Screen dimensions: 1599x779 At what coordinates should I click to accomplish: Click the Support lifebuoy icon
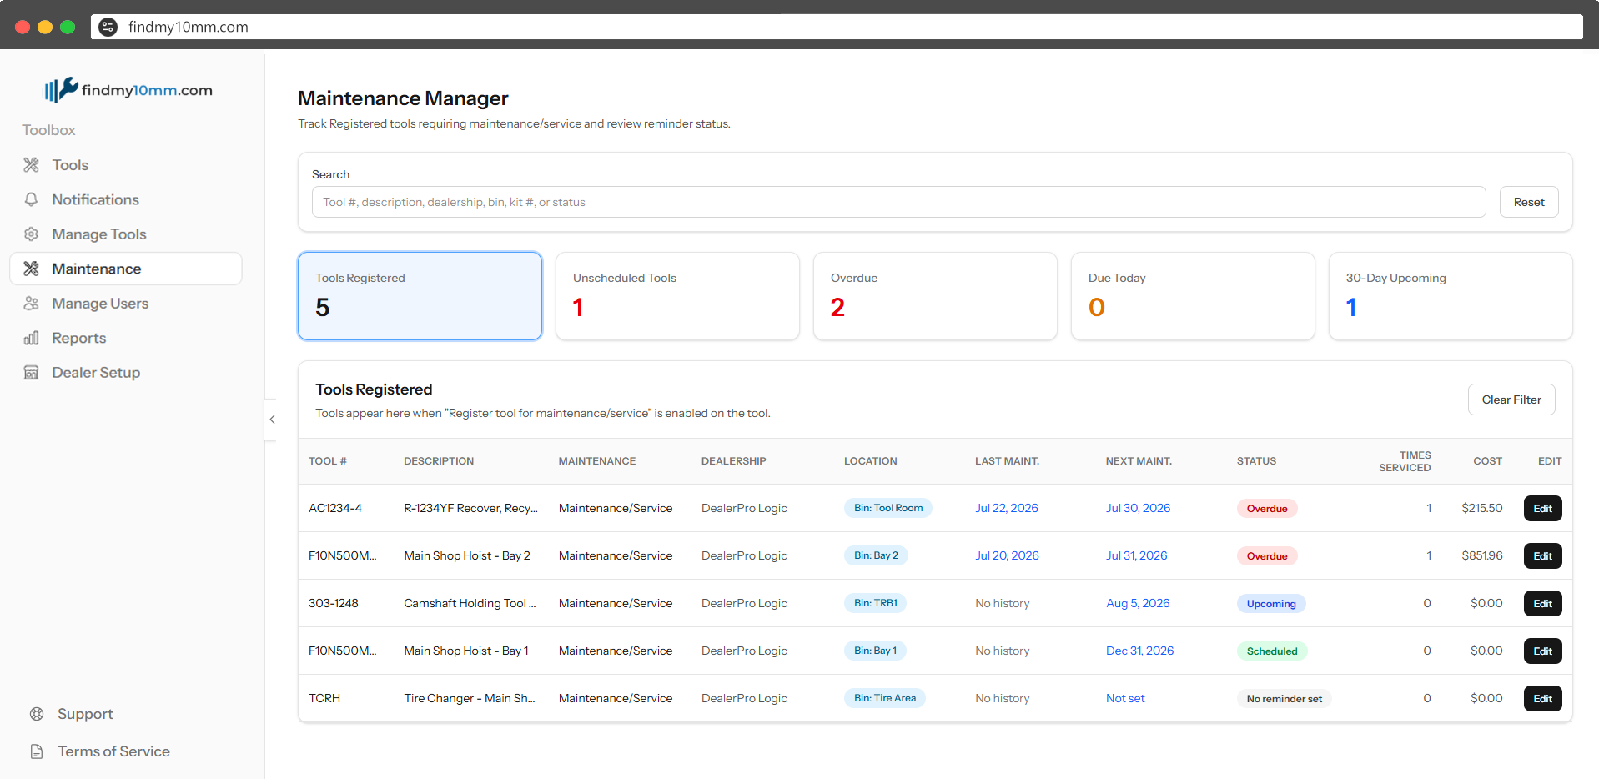tap(37, 714)
